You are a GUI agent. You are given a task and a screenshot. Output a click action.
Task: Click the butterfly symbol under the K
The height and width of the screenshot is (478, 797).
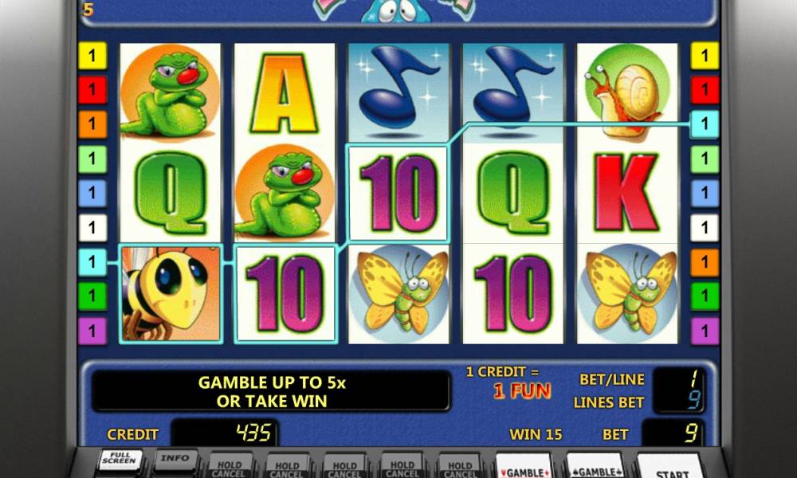(x=627, y=294)
